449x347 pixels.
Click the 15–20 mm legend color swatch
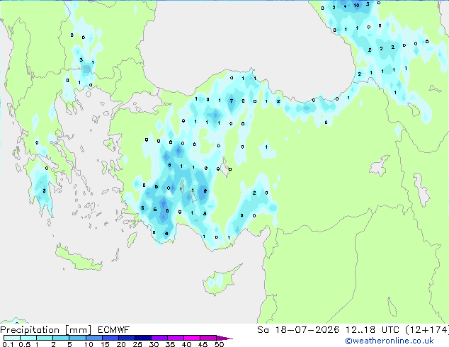(110, 338)
